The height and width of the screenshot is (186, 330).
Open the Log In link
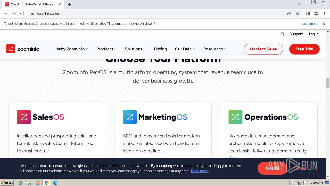click(x=314, y=34)
